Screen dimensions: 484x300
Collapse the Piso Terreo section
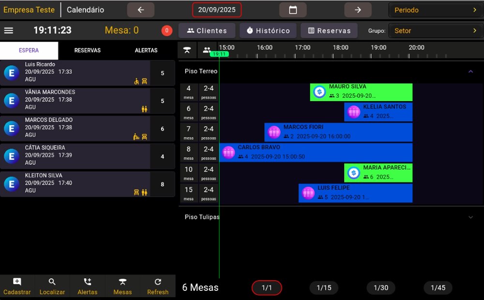tap(470, 71)
